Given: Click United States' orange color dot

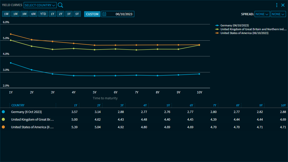Looking at the screenshot, I should pyautogui.click(x=3, y=127).
